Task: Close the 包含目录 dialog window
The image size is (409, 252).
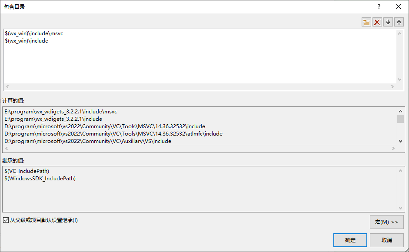Action: [x=399, y=7]
